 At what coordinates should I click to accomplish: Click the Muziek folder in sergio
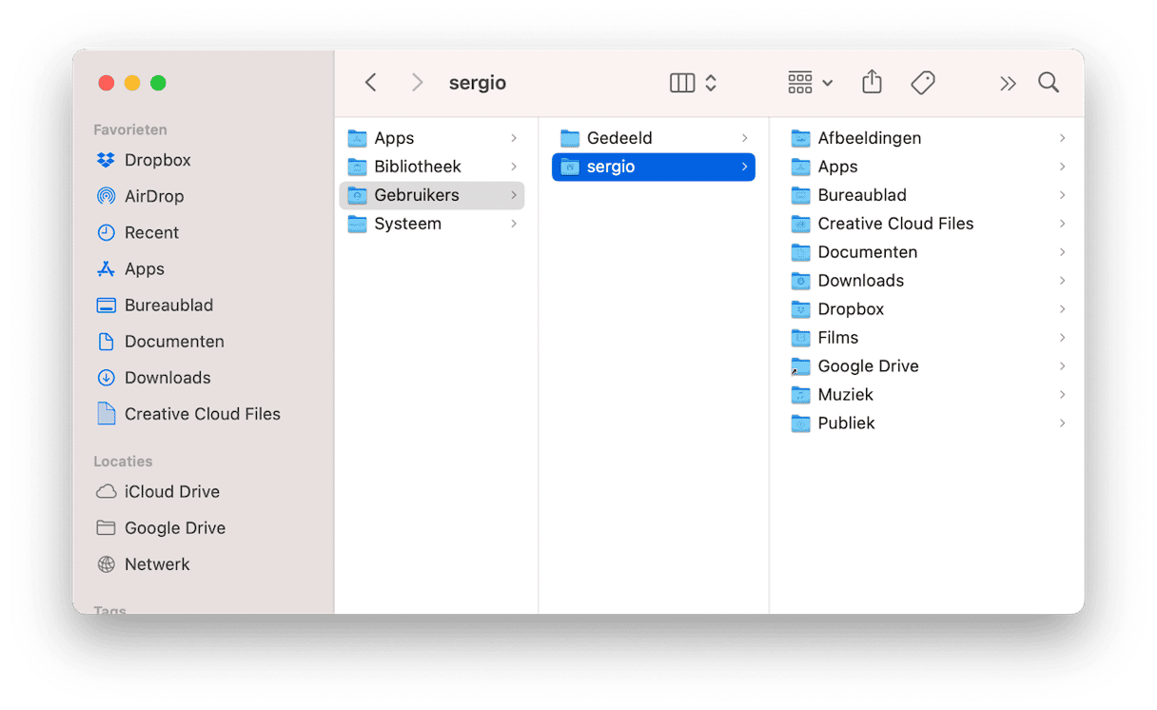coord(845,394)
